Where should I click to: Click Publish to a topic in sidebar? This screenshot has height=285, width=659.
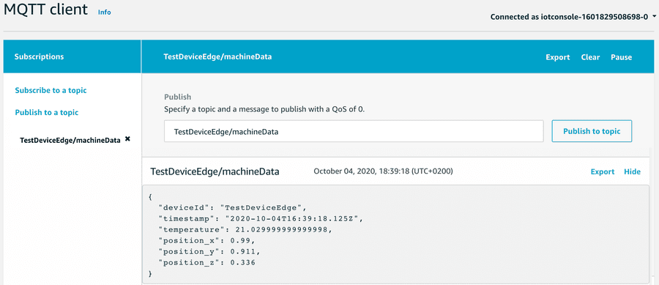(x=47, y=113)
